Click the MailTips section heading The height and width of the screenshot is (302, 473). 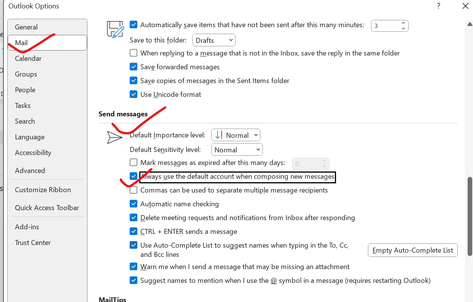click(x=112, y=299)
